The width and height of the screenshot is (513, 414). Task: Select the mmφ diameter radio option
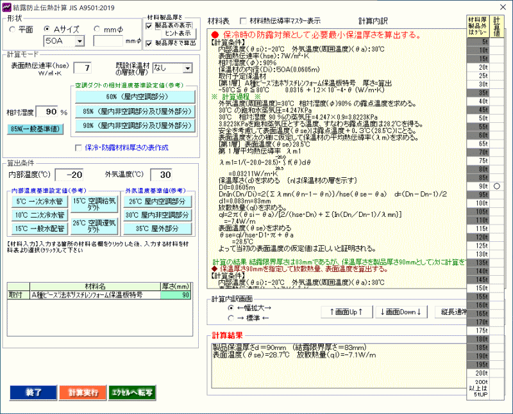click(x=97, y=29)
